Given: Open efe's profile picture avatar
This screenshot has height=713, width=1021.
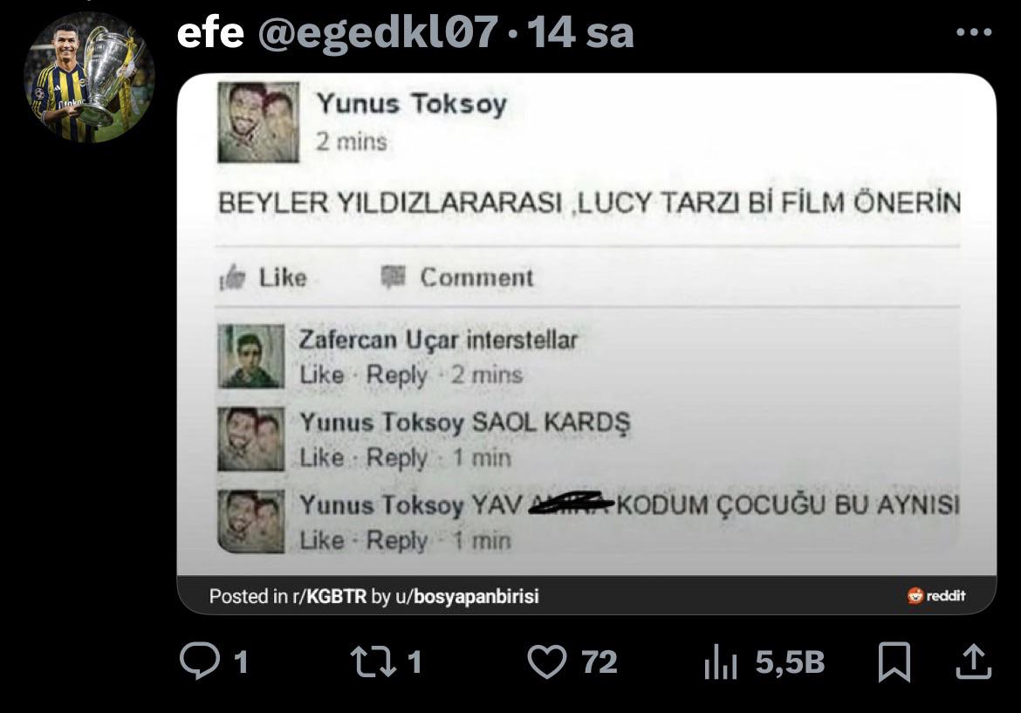Looking at the screenshot, I should 89,77.
